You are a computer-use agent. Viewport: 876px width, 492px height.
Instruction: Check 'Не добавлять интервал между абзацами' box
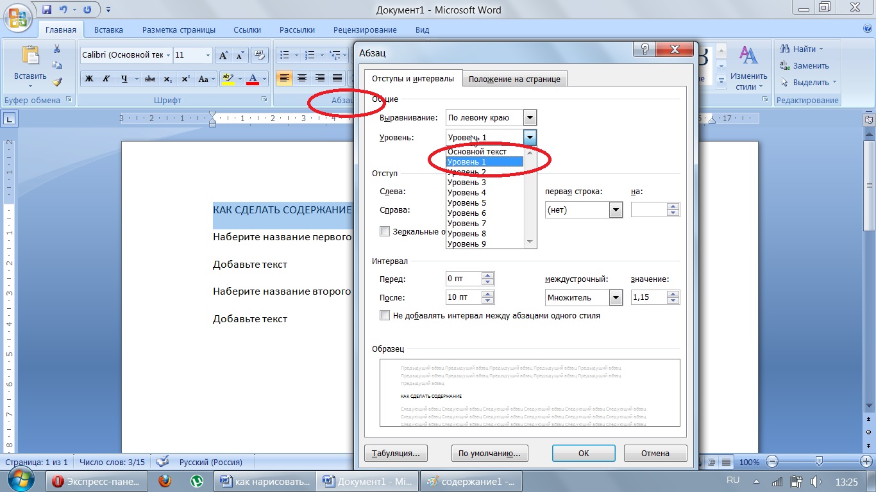[385, 315]
